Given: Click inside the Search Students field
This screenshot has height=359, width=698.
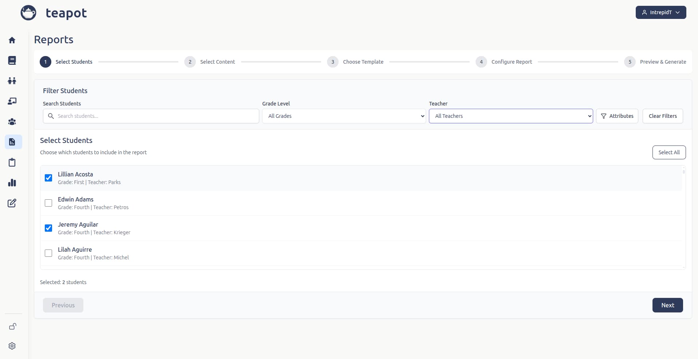Looking at the screenshot, I should click(x=151, y=116).
